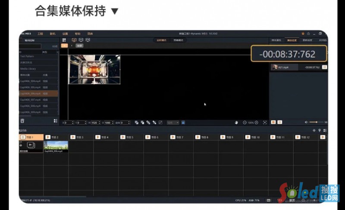Screen dimensions: 345x210
Task: Click the play icon of 节目 5
Action: [123, 137]
